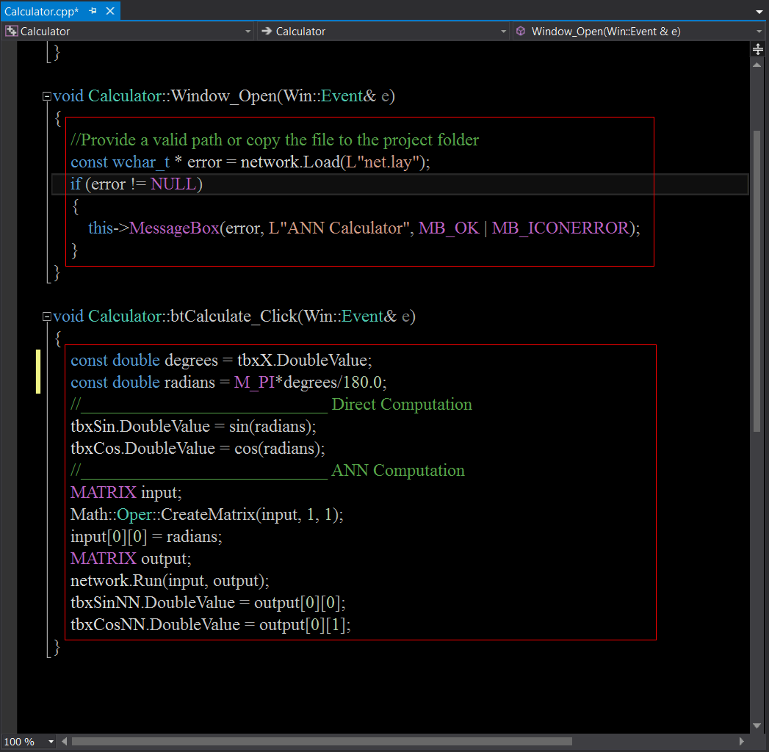
Task: Close the Calculator.cpp tab
Action: [x=110, y=11]
